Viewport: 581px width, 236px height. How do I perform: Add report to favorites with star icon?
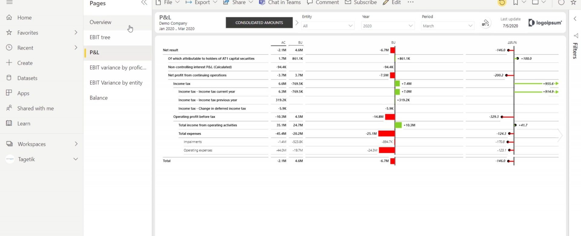click(573, 3)
